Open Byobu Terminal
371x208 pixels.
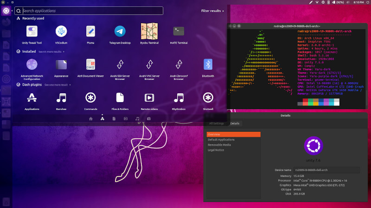point(149,34)
